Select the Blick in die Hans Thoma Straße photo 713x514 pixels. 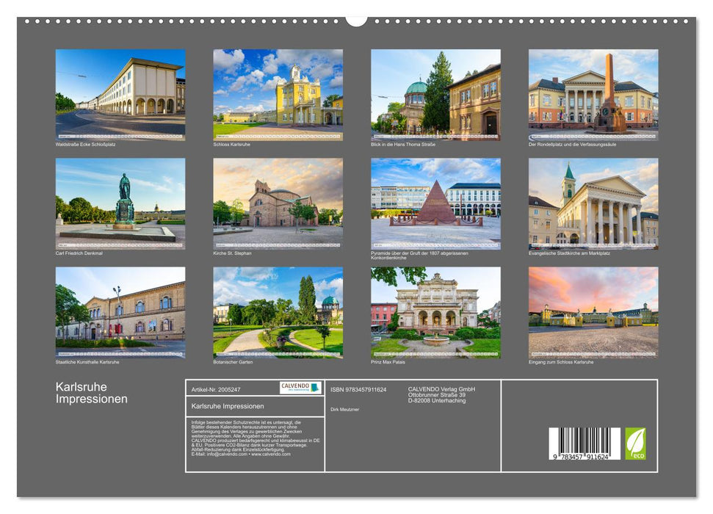pyautogui.click(x=435, y=93)
